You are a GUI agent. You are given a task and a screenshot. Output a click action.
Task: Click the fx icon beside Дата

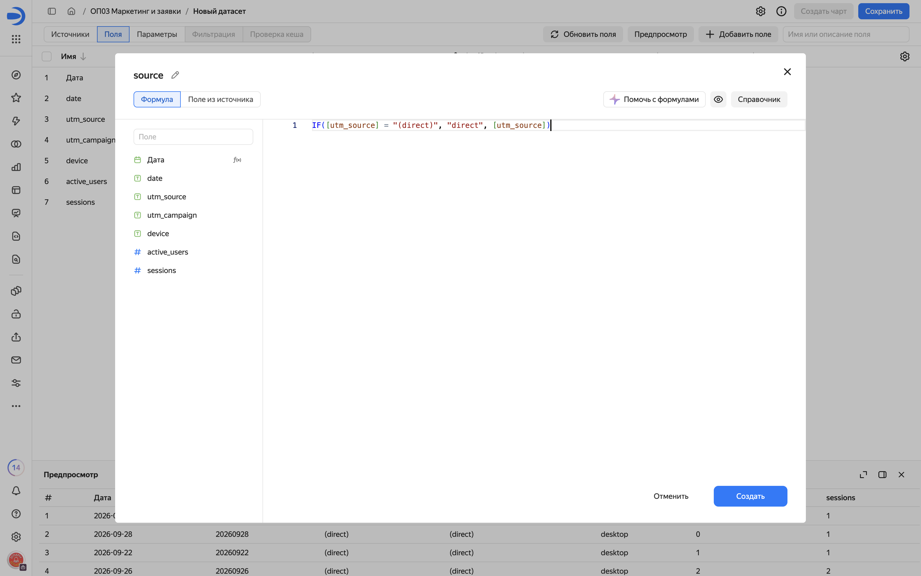pos(237,160)
